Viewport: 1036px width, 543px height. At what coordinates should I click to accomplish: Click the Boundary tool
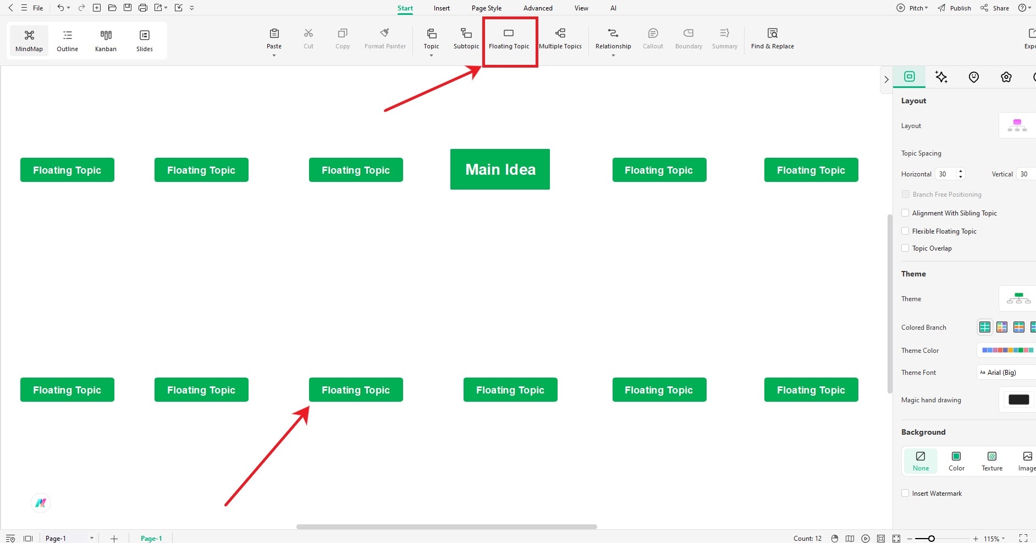click(688, 39)
